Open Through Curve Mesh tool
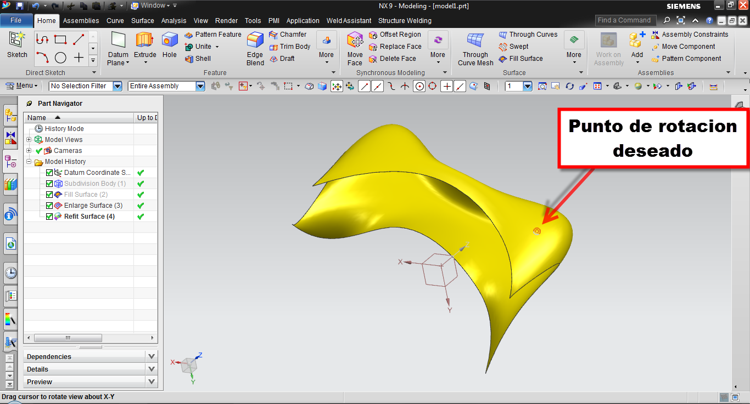 (x=475, y=48)
